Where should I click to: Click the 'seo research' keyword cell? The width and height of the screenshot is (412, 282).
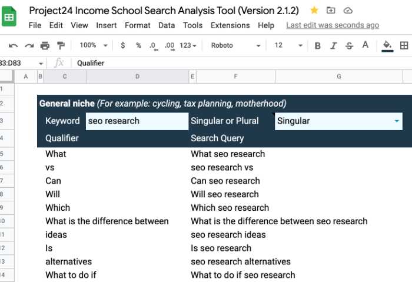click(x=137, y=121)
